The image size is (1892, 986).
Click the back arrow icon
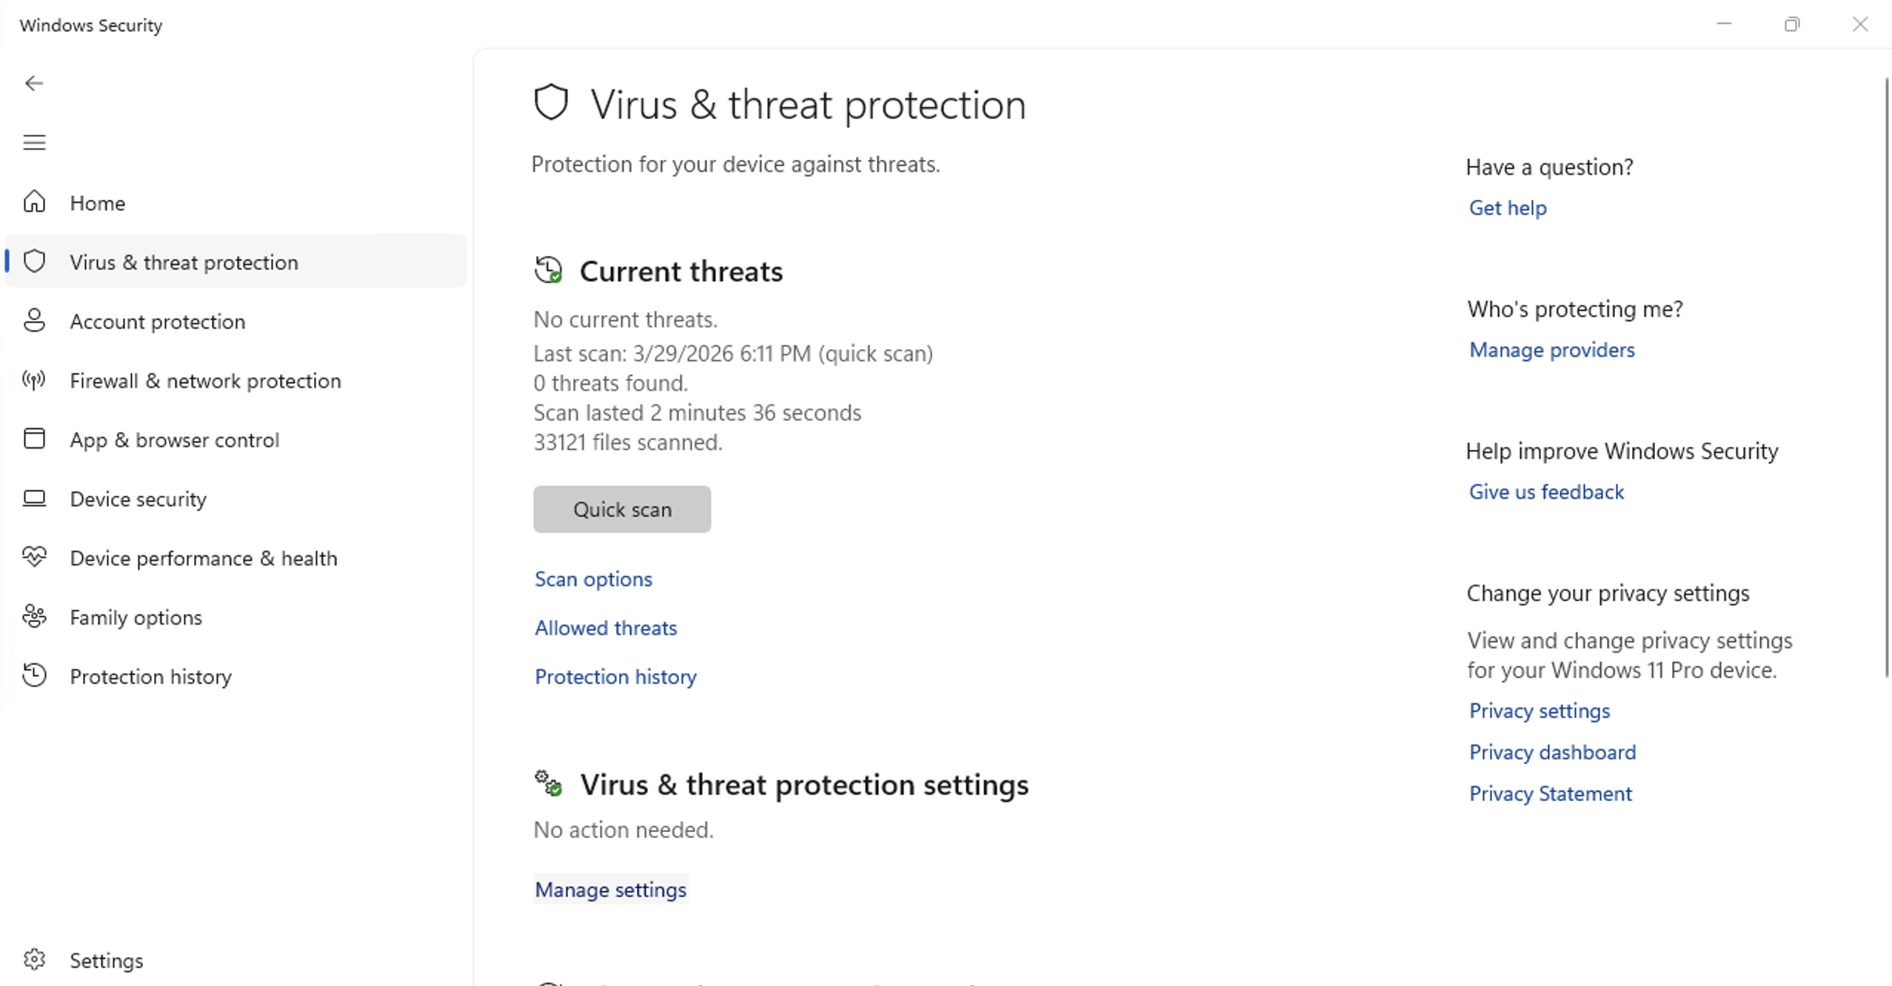click(34, 84)
